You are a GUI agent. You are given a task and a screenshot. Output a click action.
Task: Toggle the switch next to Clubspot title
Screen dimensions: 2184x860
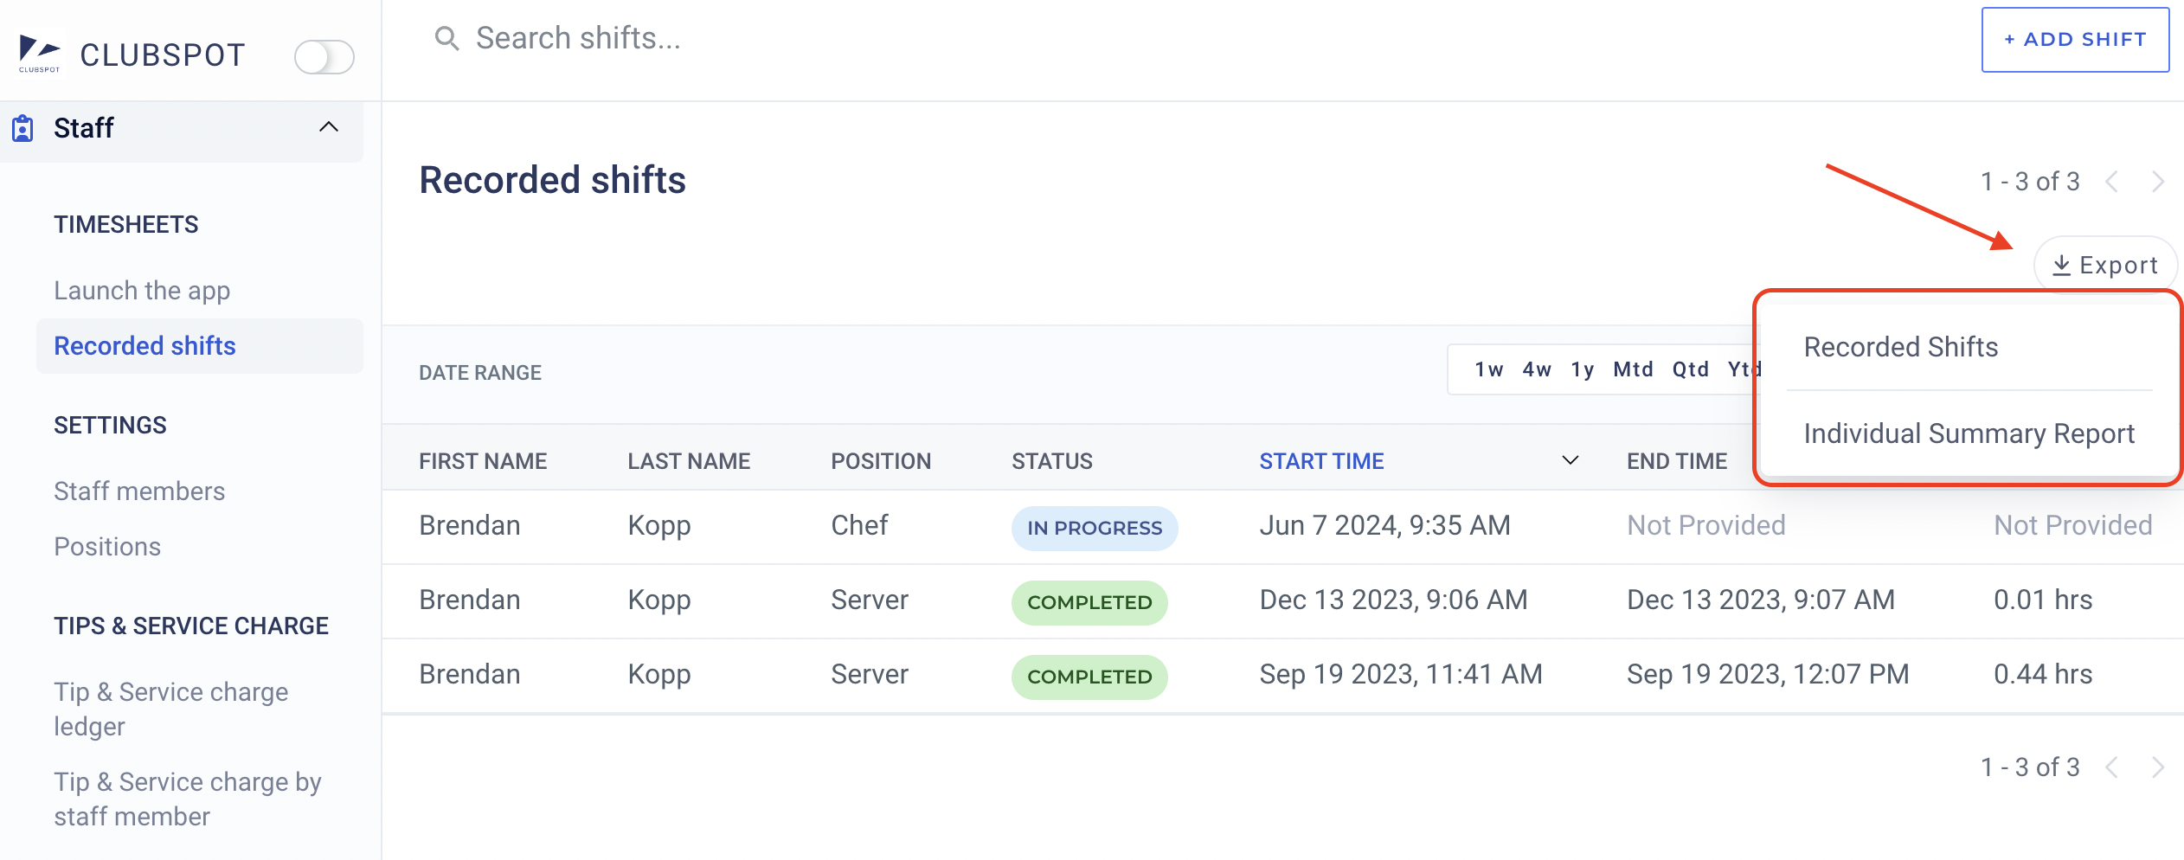(x=324, y=57)
